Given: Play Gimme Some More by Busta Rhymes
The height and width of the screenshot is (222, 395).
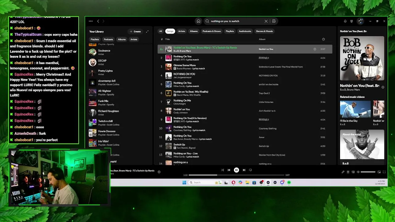Looking at the screenshot, I should pos(245,67).
